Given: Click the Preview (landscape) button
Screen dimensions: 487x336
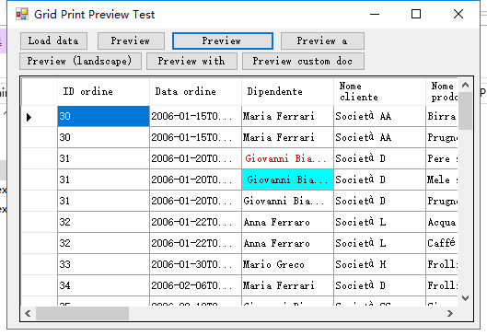Looking at the screenshot, I should click(x=80, y=61).
